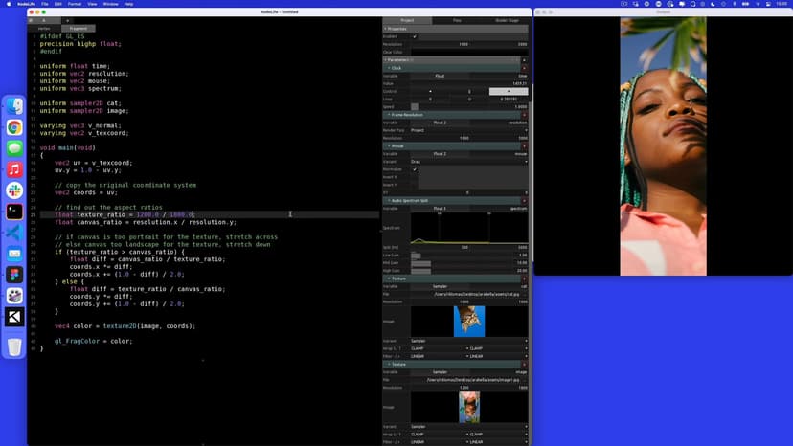Launch Messages from the dock
This screenshot has height=446, width=793.
click(x=14, y=148)
